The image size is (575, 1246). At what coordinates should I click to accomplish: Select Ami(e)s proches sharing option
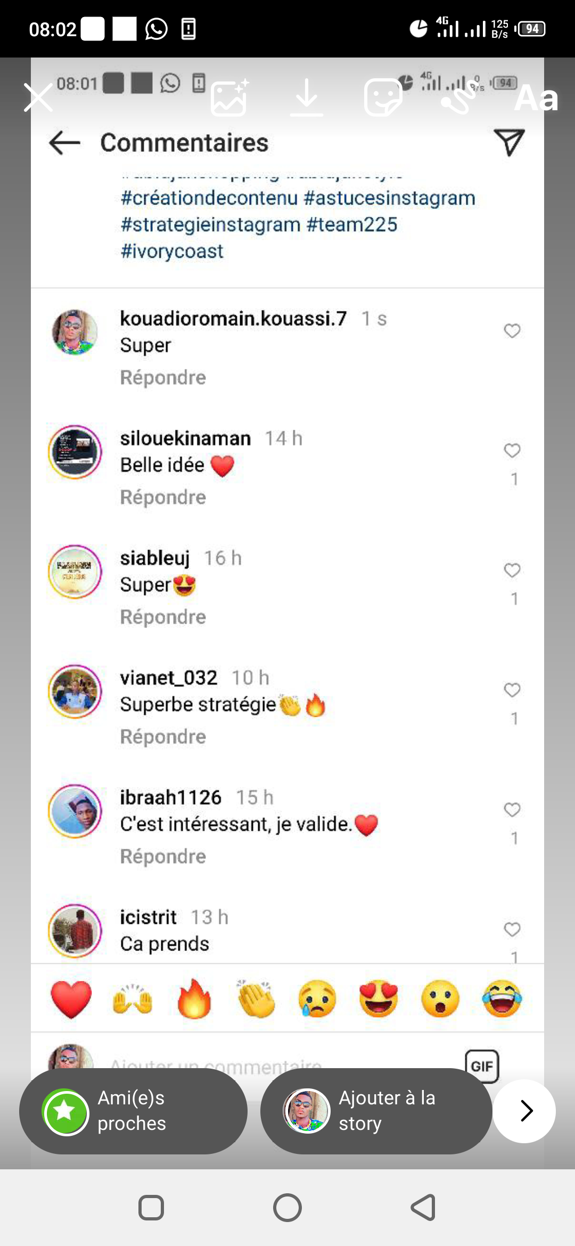tap(133, 1111)
